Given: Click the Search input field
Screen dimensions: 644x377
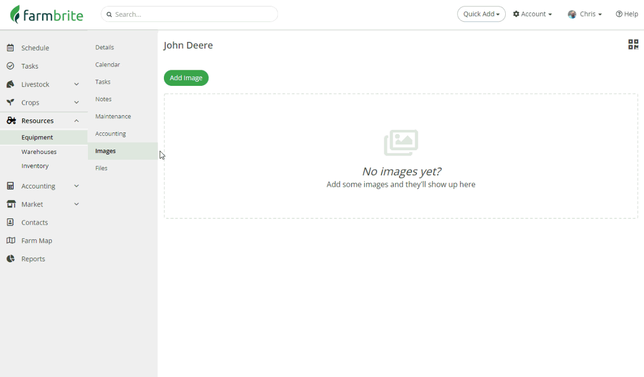Looking at the screenshot, I should tap(190, 14).
